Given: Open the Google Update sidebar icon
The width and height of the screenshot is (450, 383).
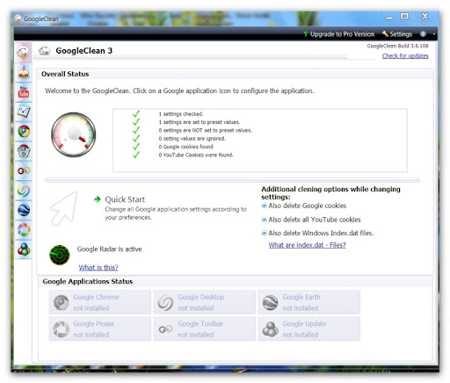Looking at the screenshot, I should (x=24, y=249).
